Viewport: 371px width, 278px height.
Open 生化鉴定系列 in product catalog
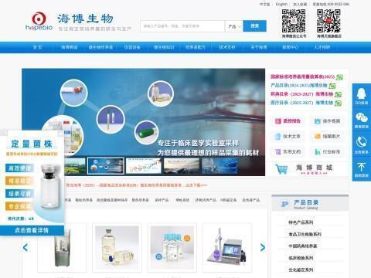(301, 270)
